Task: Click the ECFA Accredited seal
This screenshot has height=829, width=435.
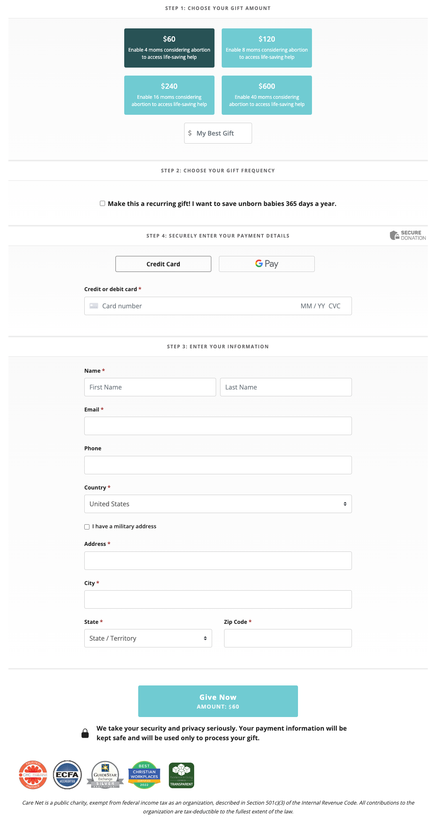Action: [67, 775]
